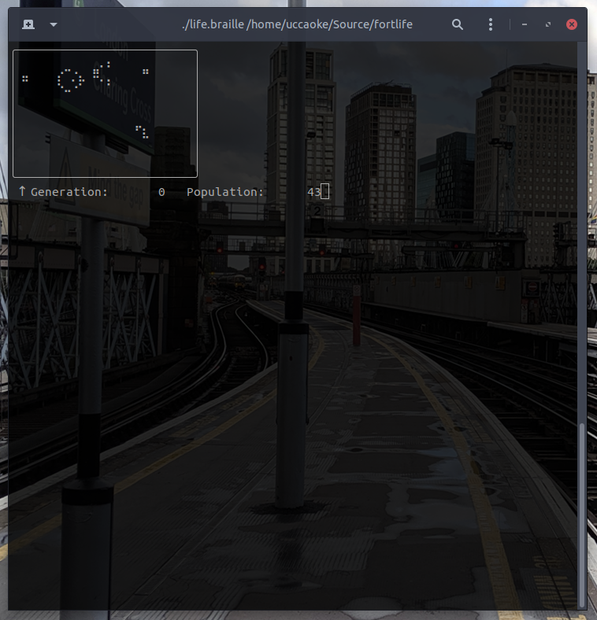Click the terminal vertical scrollbar
597x620 pixels.
(x=581, y=515)
